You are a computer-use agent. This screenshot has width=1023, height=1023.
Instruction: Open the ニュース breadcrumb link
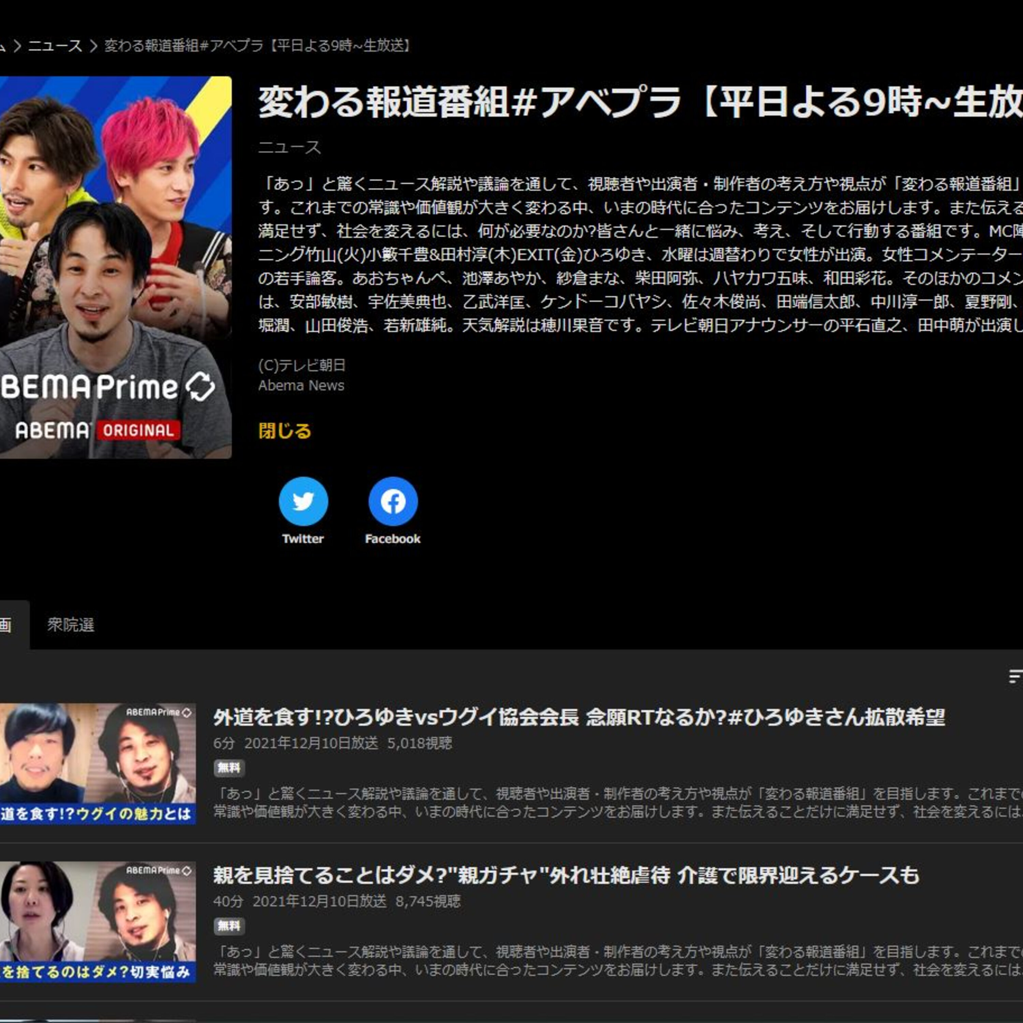pyautogui.click(x=55, y=46)
